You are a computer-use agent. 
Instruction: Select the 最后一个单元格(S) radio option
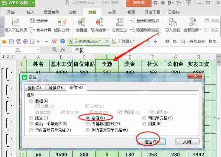tap(31, 124)
